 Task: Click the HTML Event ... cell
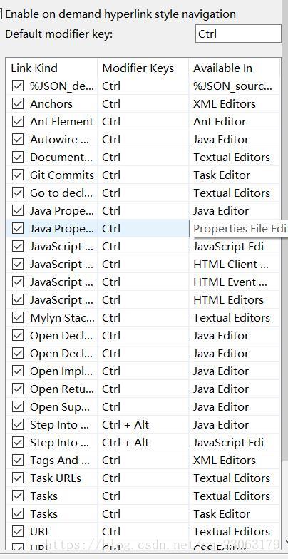tap(230, 282)
